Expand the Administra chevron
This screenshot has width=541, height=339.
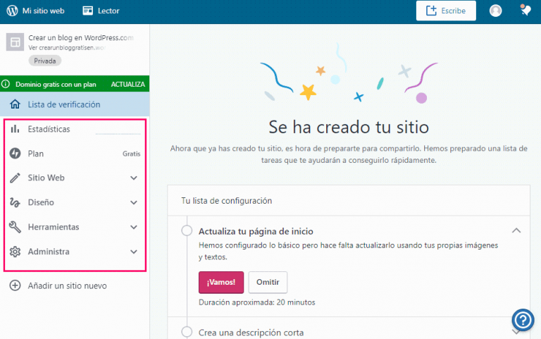click(134, 252)
